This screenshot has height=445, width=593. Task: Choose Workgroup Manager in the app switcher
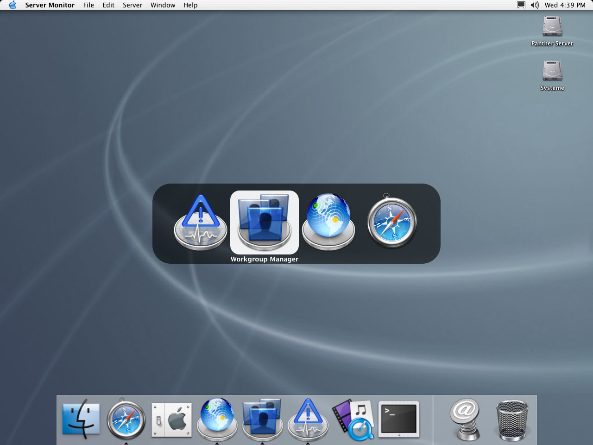pyautogui.click(x=265, y=222)
